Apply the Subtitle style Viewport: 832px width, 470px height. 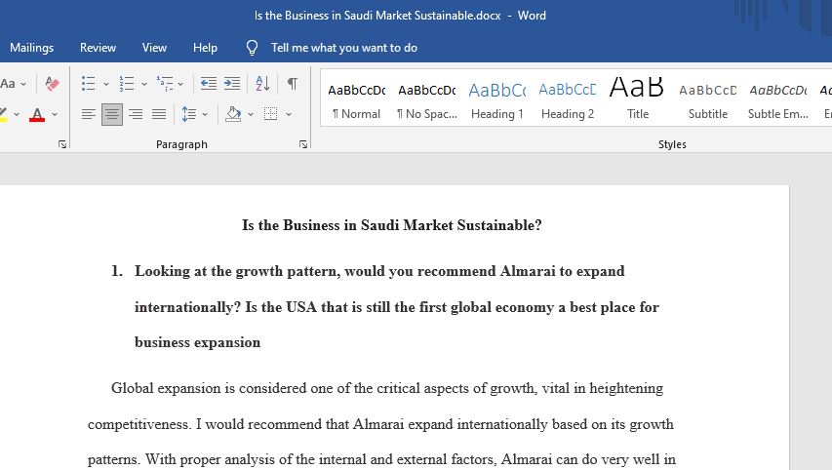[x=708, y=99]
